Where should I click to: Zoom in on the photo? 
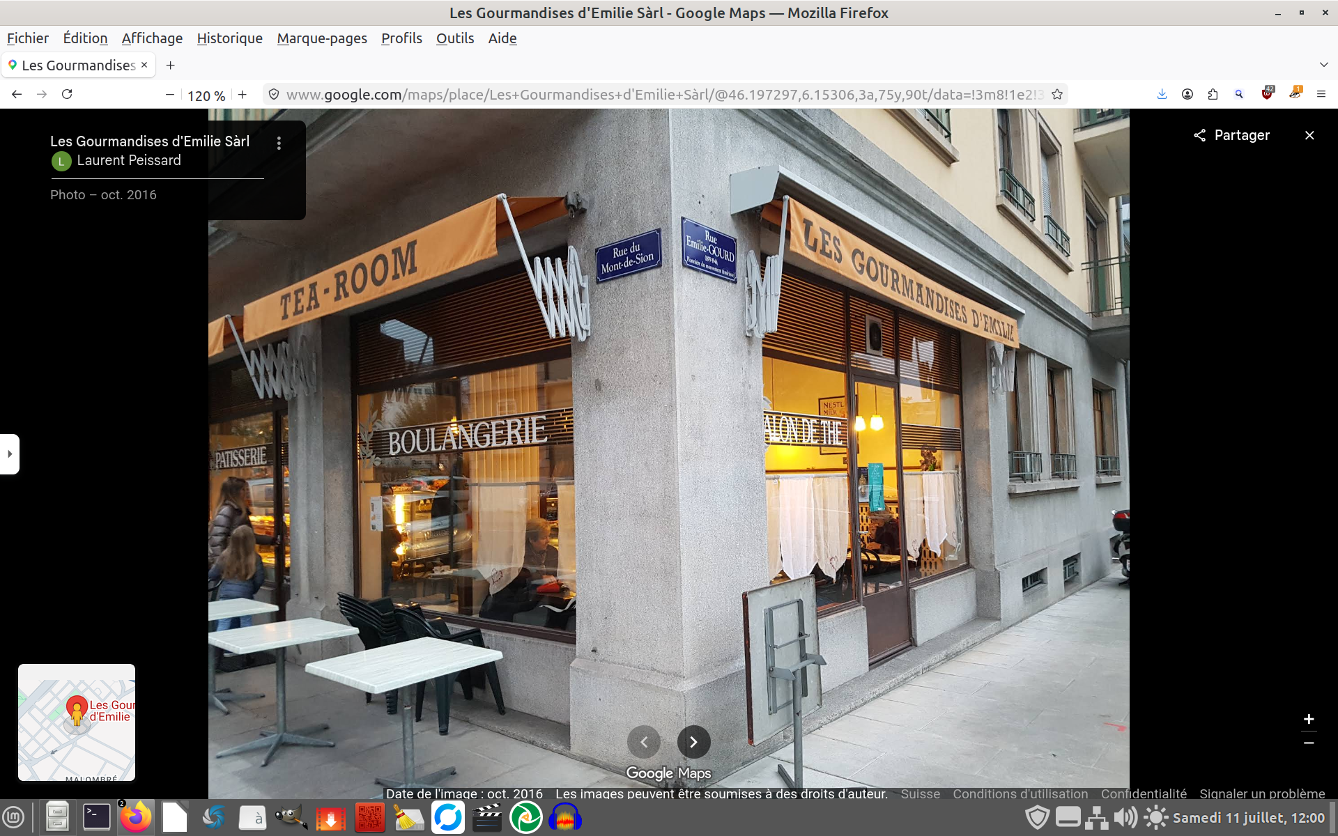[1309, 719]
